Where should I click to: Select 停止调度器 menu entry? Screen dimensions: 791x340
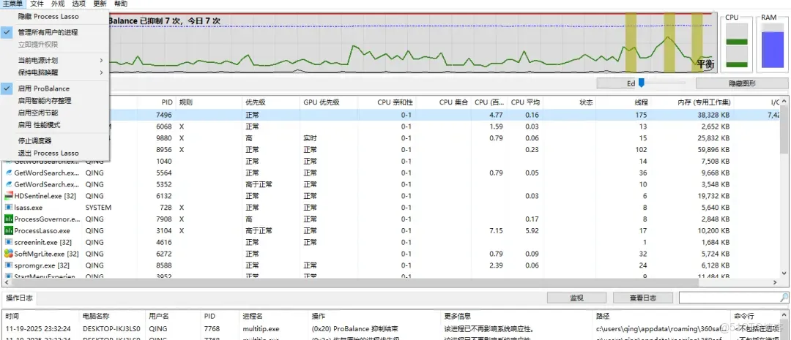click(x=54, y=140)
